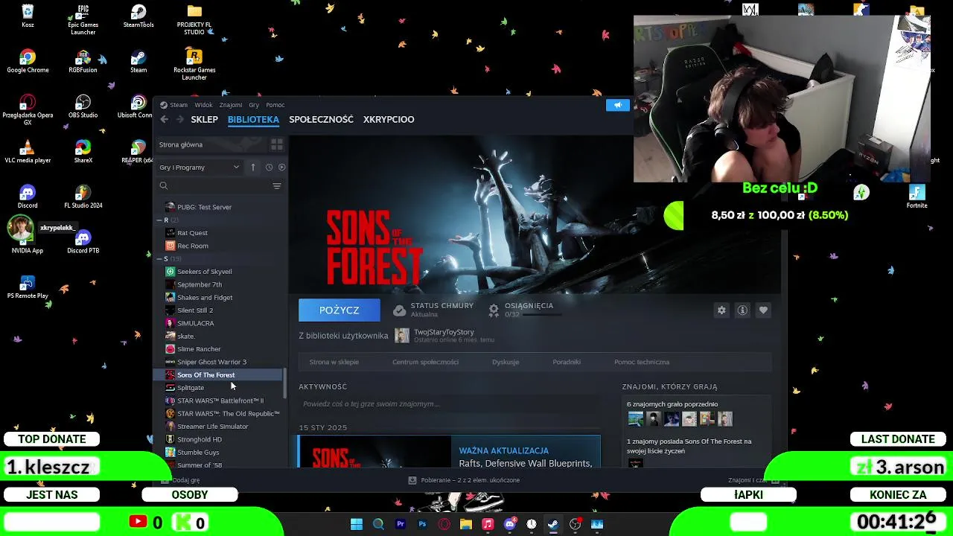Click the Windows Start button in the taskbar
This screenshot has width=953, height=536.
coord(357,524)
